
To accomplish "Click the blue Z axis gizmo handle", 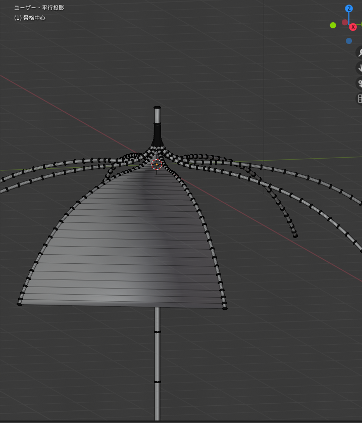I will tap(349, 9).
